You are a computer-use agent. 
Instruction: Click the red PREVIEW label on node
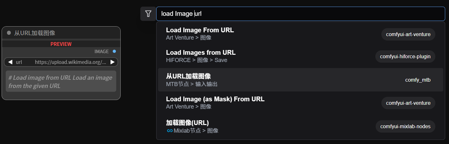tap(61, 44)
